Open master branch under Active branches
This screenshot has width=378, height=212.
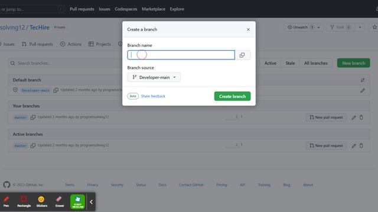[21, 145]
